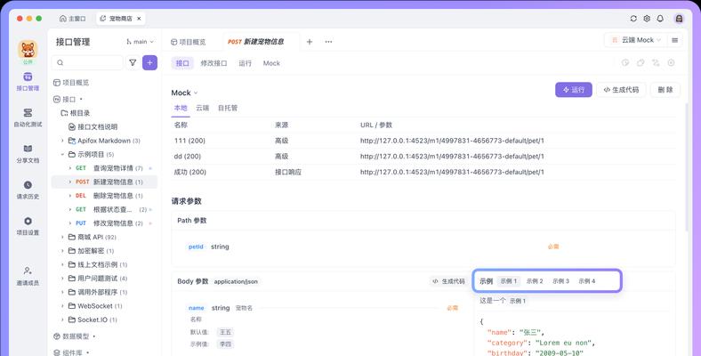Select the 运行 sub-tab
This screenshot has height=356, width=701.
point(245,63)
